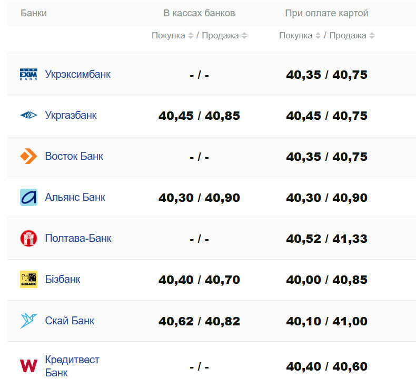The width and height of the screenshot is (416, 379).
Task: Click the Банки column header
Action: coord(34,13)
